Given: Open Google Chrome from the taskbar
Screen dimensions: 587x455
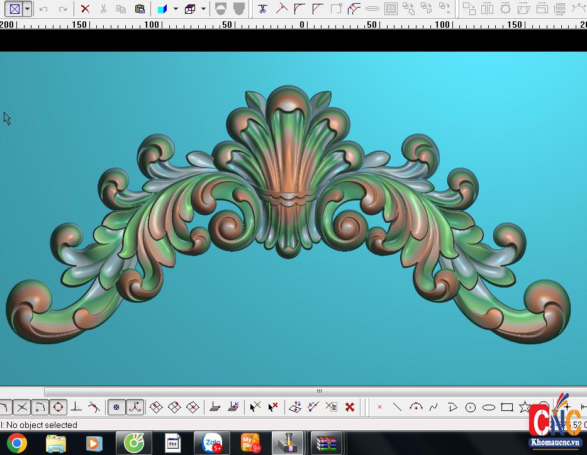Looking at the screenshot, I should [17, 443].
